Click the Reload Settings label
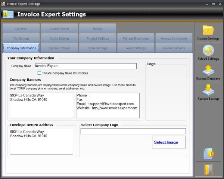 pos(208,59)
